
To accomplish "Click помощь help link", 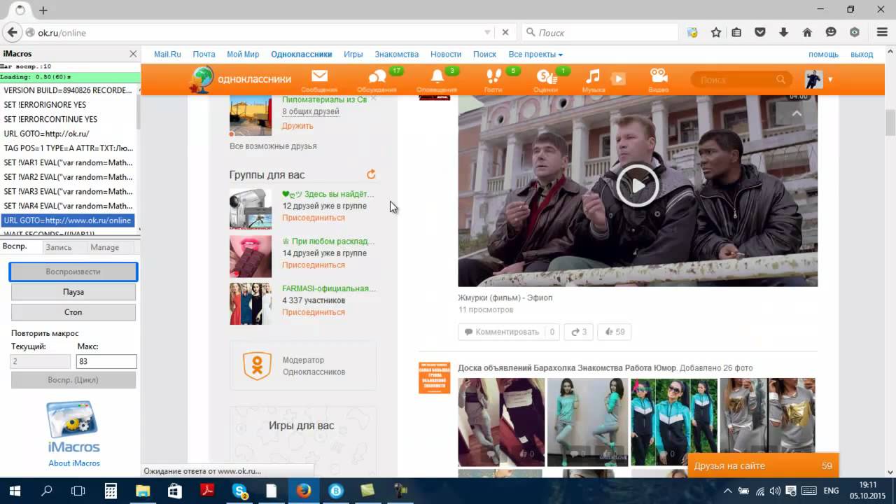I will [x=823, y=54].
